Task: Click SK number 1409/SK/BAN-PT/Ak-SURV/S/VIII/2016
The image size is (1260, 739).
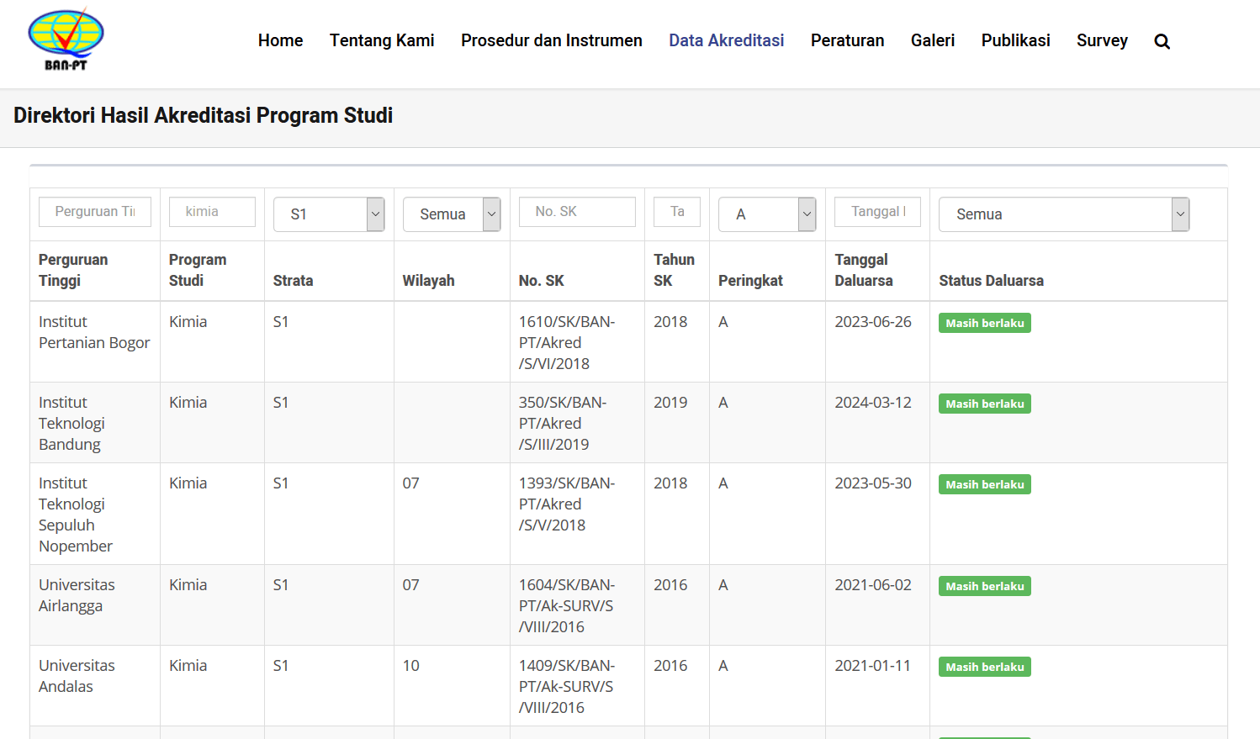Action: coord(567,686)
